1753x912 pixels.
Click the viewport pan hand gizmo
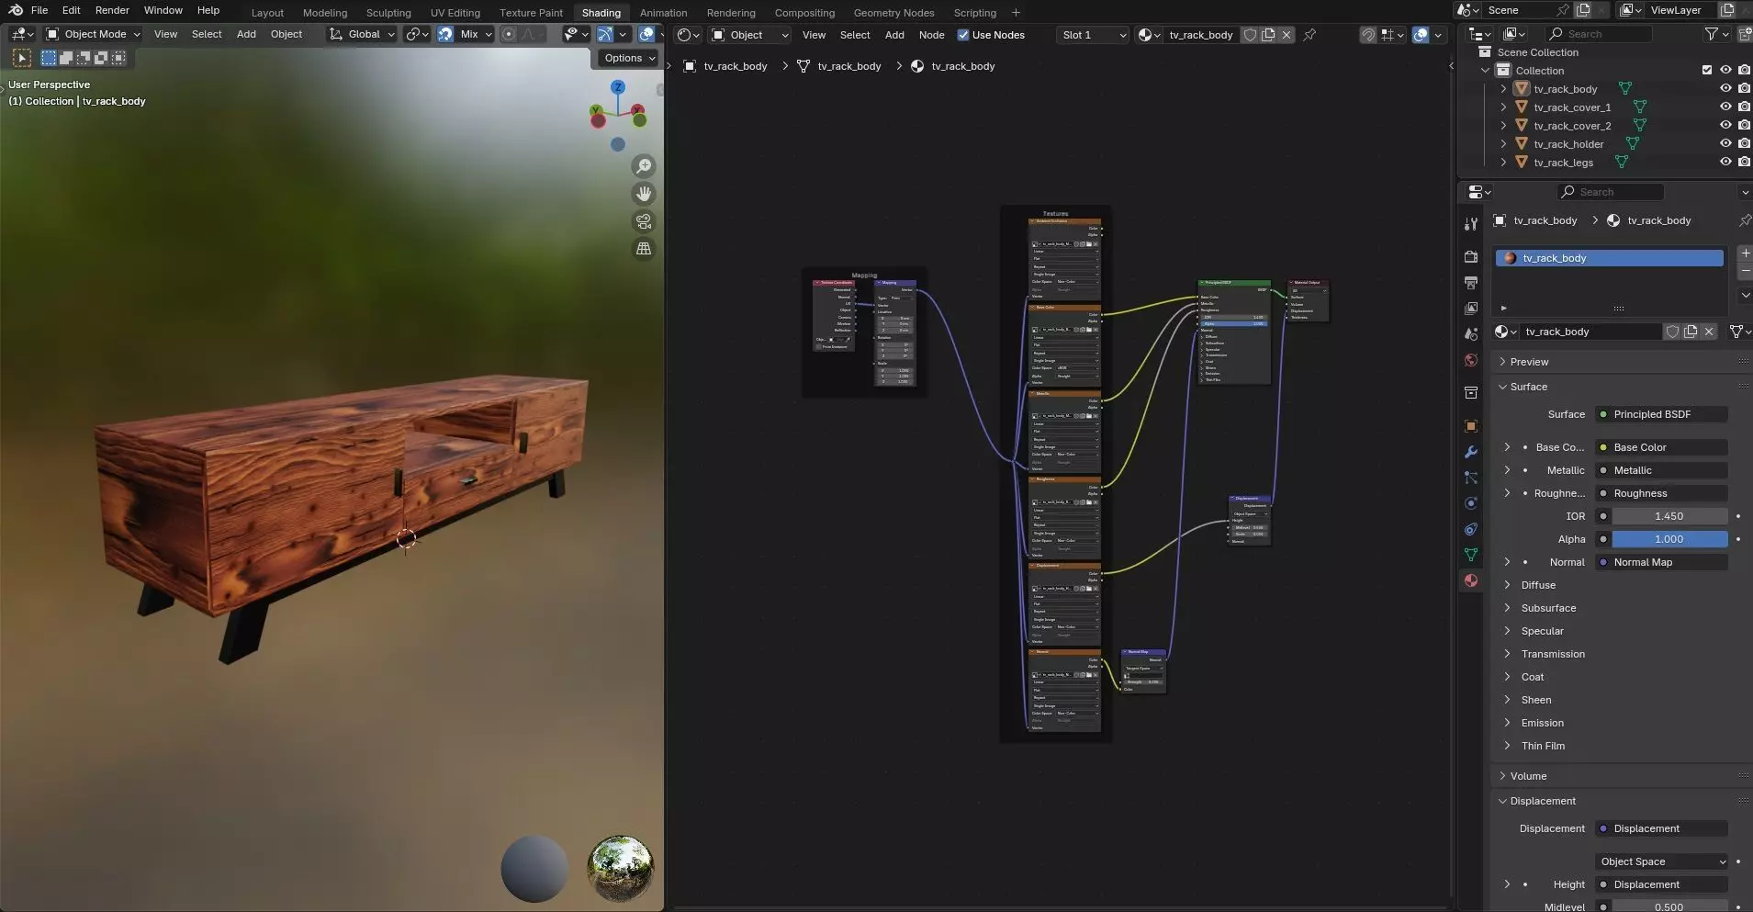(644, 194)
